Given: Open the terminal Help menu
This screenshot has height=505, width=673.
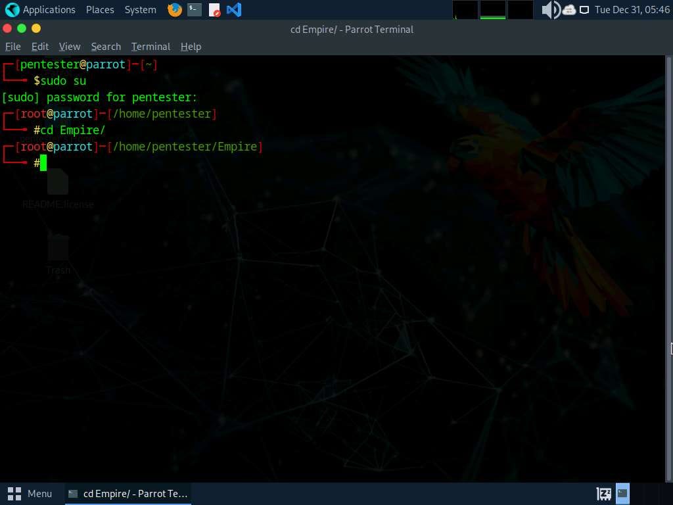Looking at the screenshot, I should [191, 47].
